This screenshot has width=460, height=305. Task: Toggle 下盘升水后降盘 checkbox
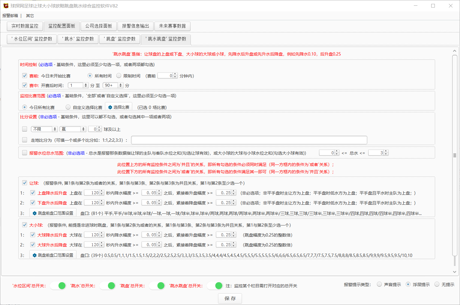click(x=33, y=203)
